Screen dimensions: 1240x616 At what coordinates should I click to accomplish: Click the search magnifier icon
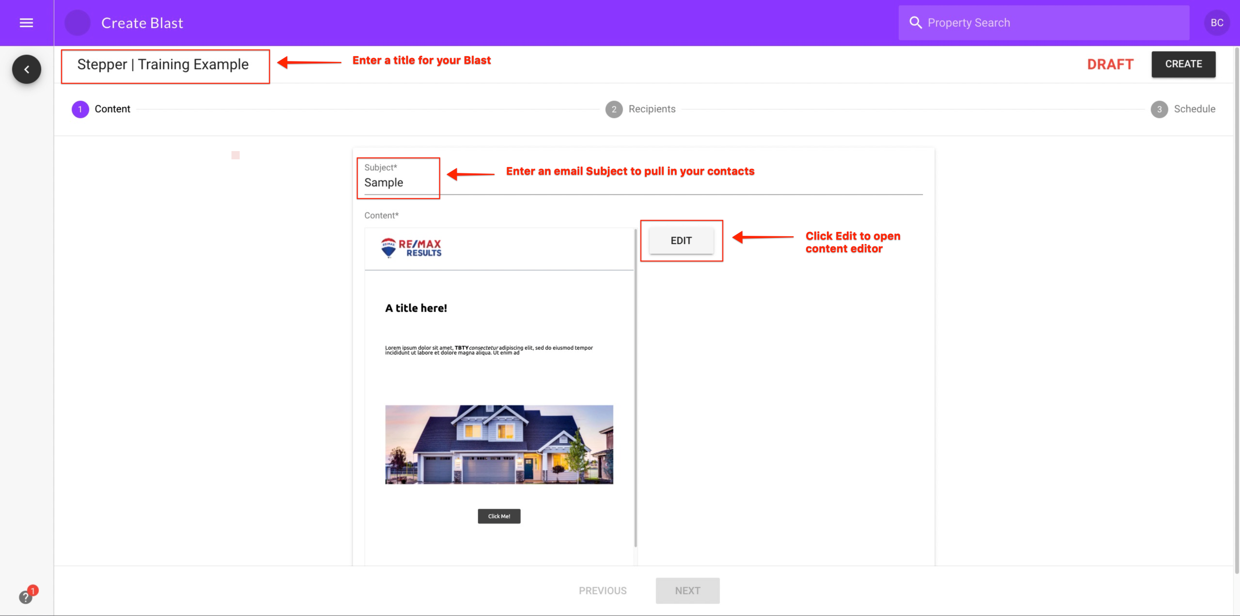point(915,23)
